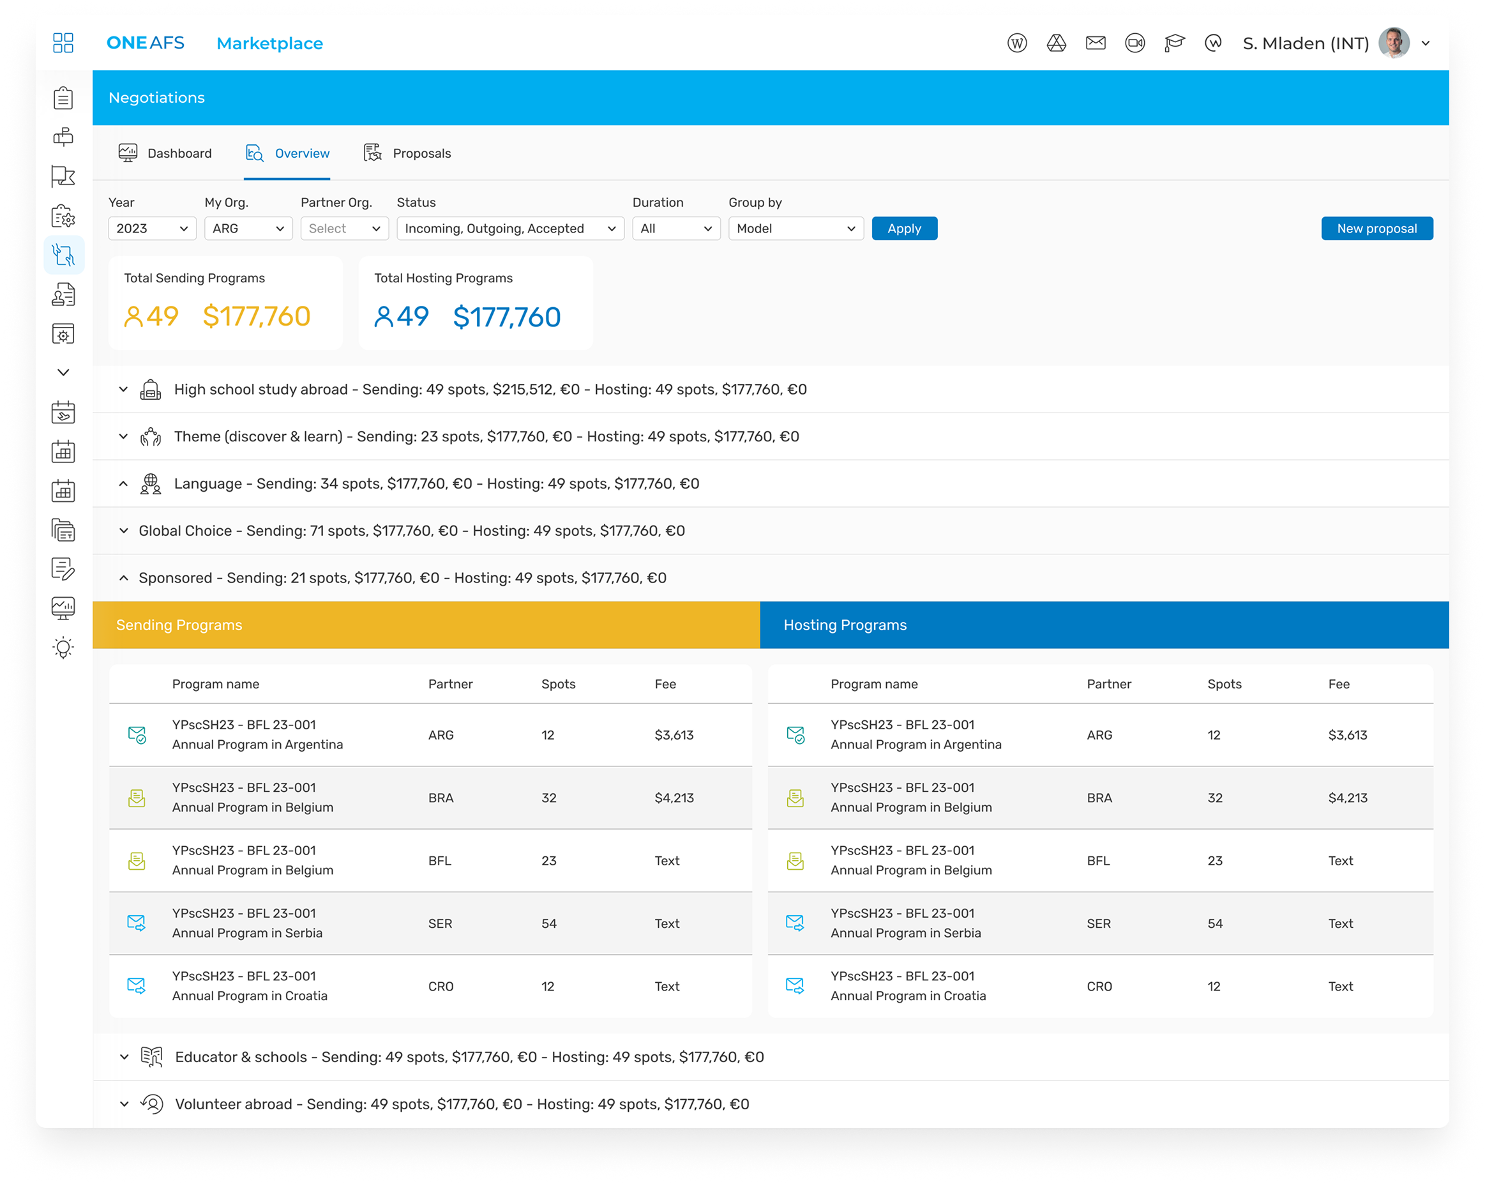
Task: Click the $4,213 fee in Sending table
Action: click(x=674, y=798)
